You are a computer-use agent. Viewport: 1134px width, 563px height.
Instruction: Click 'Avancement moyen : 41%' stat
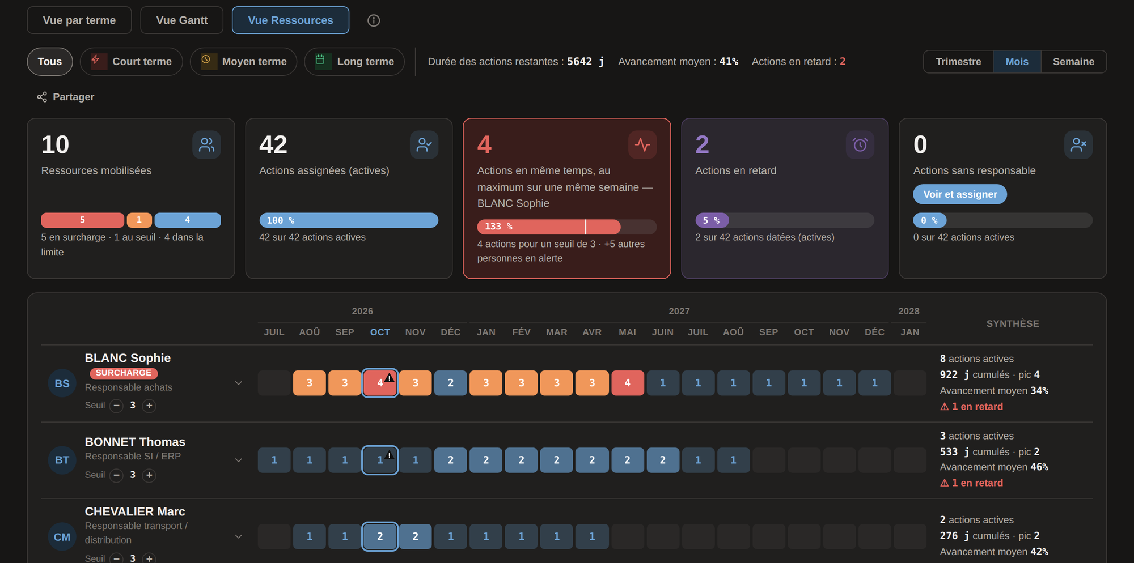click(678, 62)
